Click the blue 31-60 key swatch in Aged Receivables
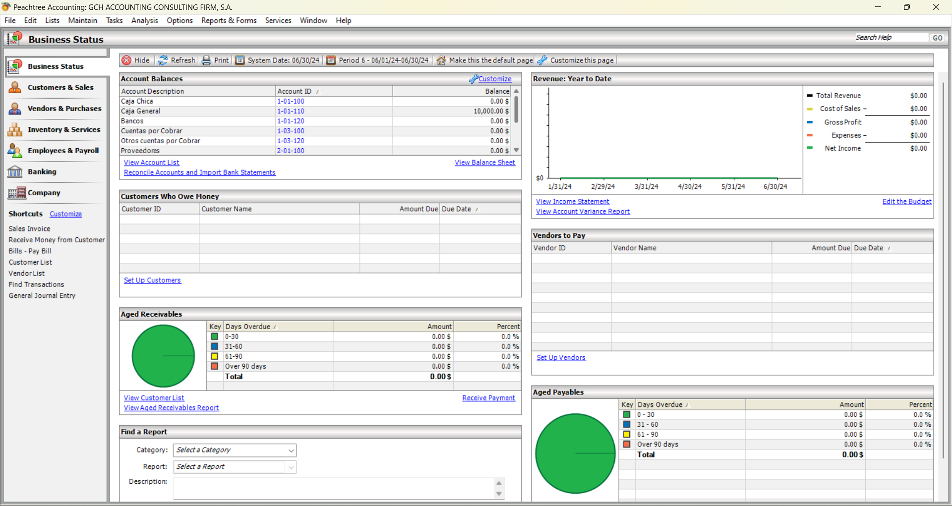The image size is (952, 506). (x=215, y=346)
